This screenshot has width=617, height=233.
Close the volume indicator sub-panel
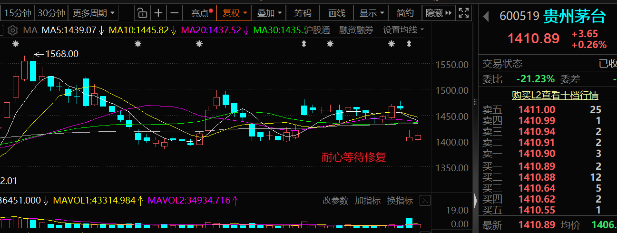[x=425, y=200]
